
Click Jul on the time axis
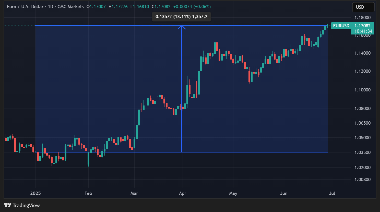(332, 193)
